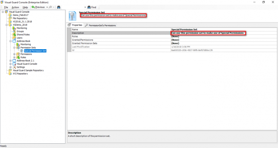
Task: Open the Help menu
Action: coord(25,7)
